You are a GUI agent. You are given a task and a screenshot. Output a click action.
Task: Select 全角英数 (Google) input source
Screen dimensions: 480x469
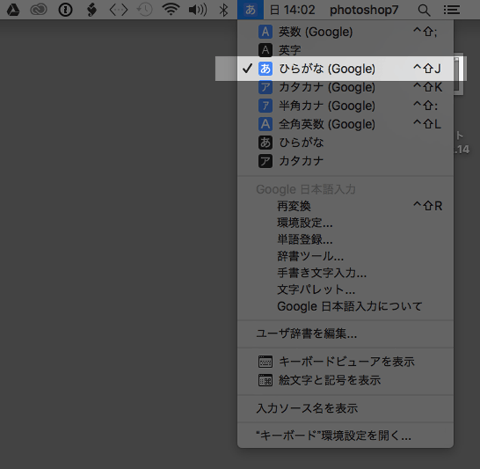(346, 124)
